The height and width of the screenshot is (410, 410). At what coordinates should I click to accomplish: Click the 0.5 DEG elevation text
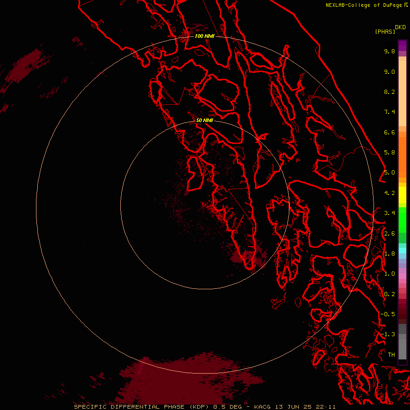(x=228, y=407)
